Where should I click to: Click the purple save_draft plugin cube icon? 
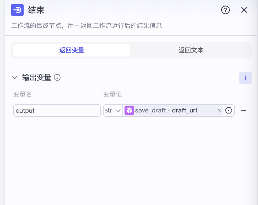129,110
